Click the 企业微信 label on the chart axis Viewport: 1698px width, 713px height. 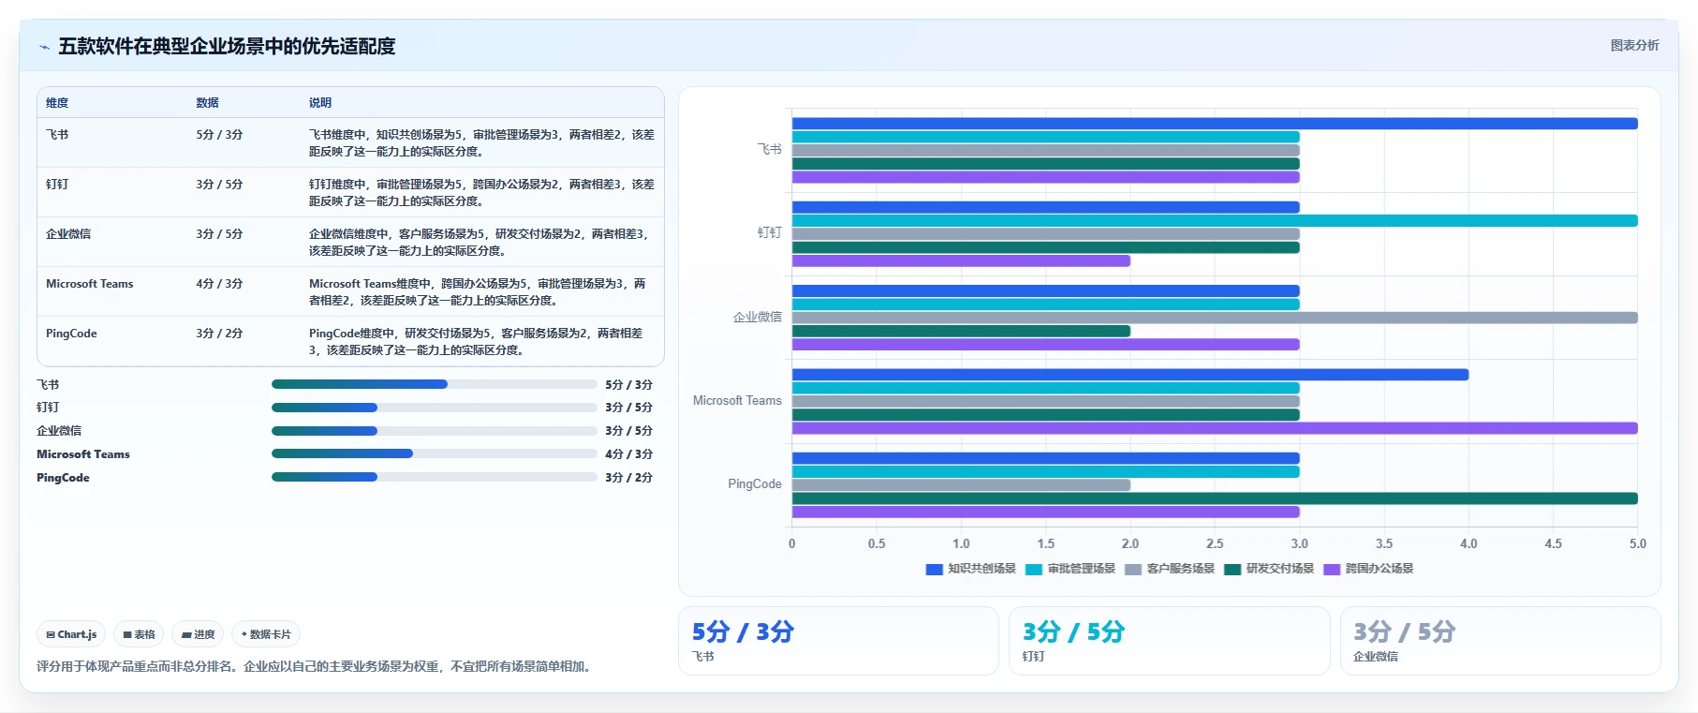757,318
